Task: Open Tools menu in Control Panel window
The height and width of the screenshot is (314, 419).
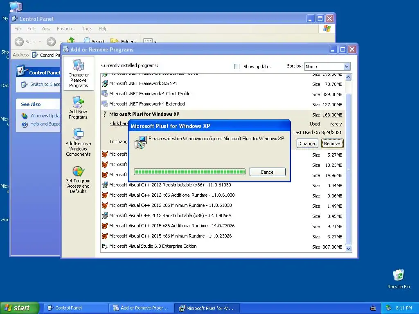Action: pyautogui.click(x=87, y=29)
